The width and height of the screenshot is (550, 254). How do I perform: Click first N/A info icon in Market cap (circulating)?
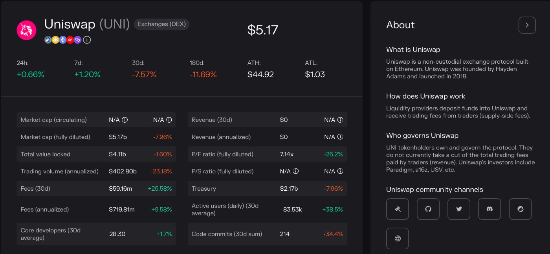point(125,120)
